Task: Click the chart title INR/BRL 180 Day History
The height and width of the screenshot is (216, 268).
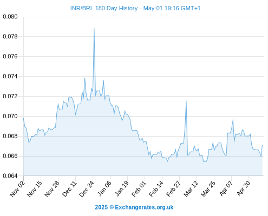Action: (104, 8)
